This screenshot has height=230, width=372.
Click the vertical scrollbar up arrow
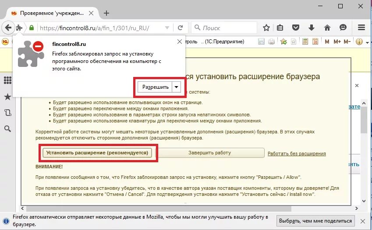[x=364, y=103]
